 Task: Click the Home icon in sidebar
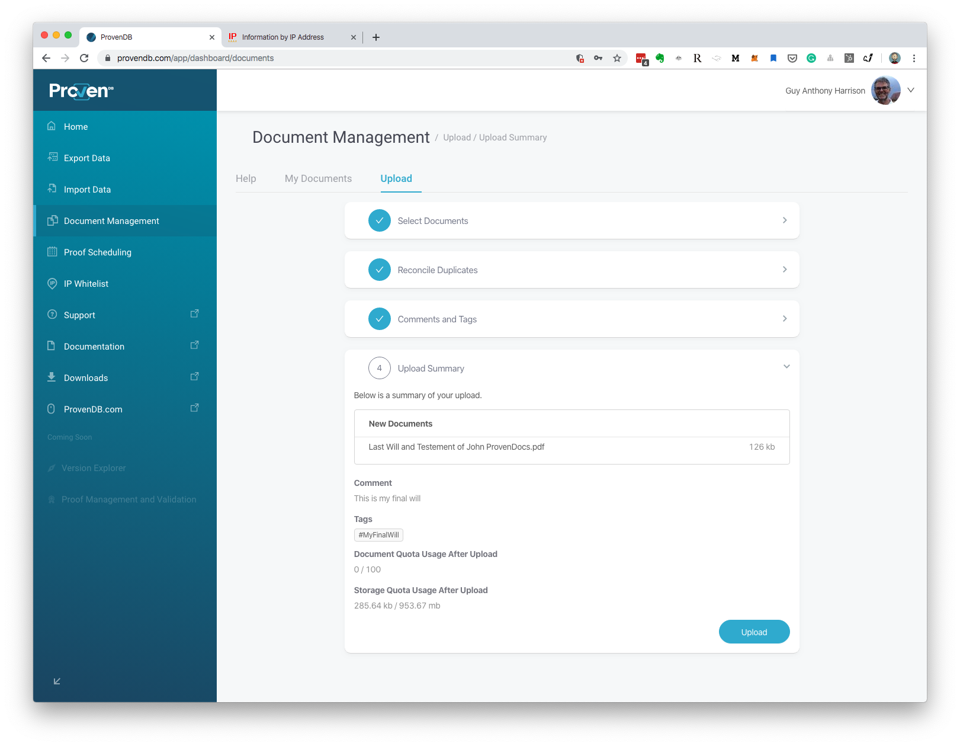click(x=52, y=126)
